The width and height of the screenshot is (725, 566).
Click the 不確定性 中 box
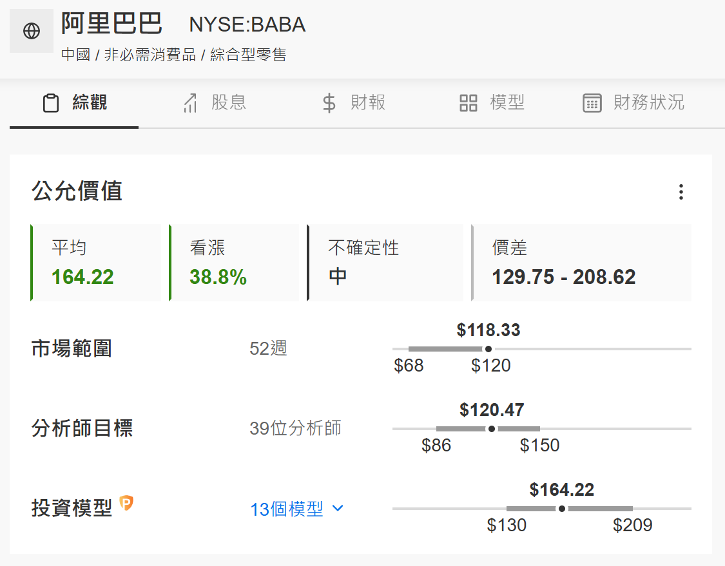(x=385, y=263)
